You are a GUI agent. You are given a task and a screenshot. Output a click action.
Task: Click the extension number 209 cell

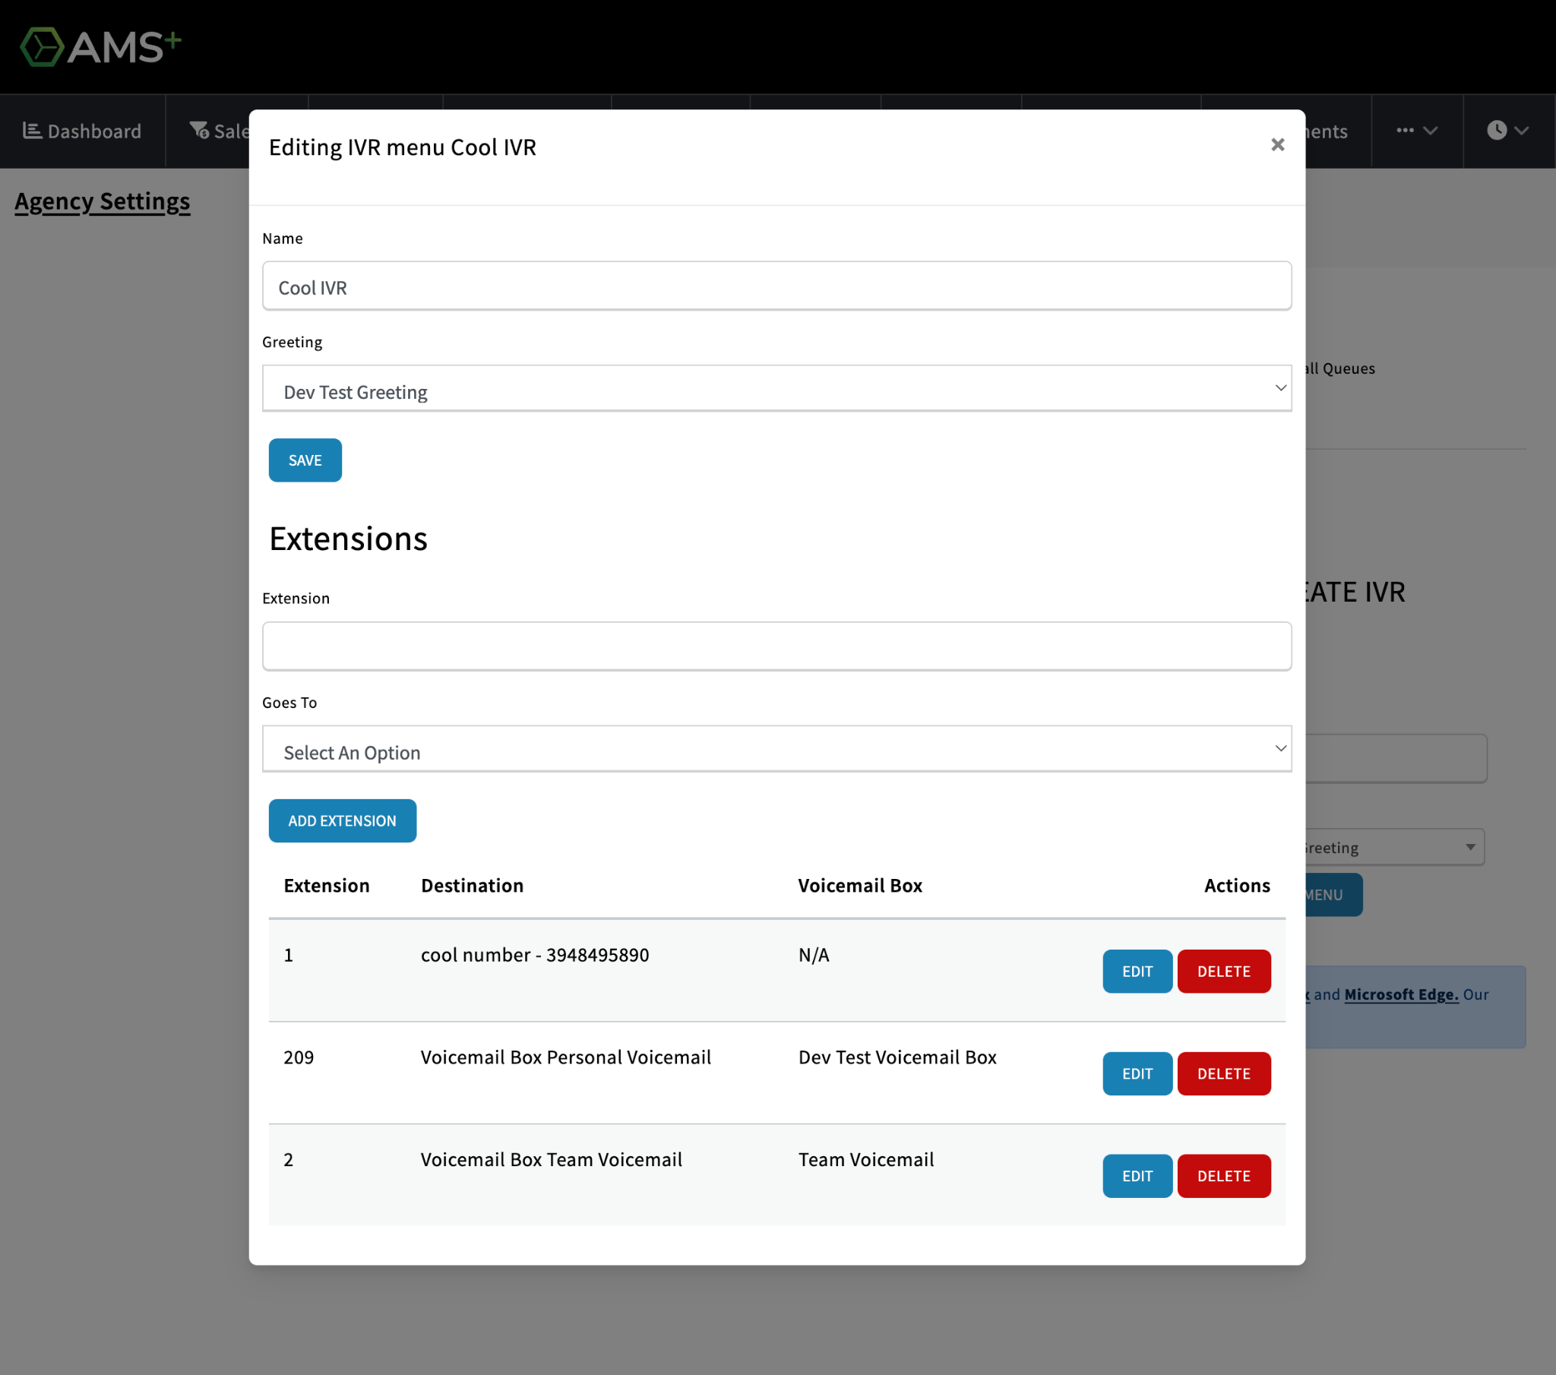pyautogui.click(x=299, y=1057)
